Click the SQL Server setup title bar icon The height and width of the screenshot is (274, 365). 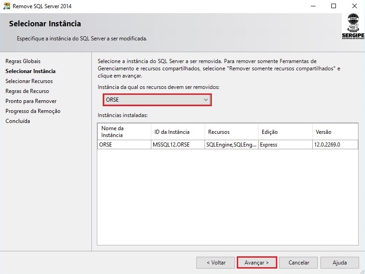[x=6, y=6]
